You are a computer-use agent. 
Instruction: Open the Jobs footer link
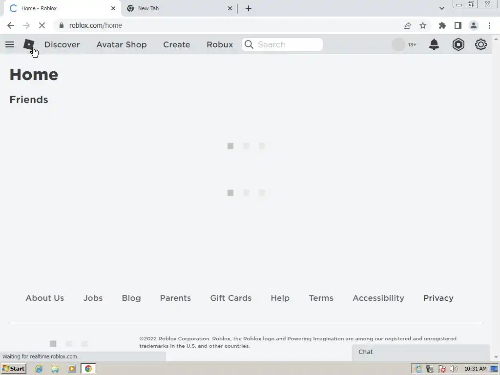(x=93, y=298)
